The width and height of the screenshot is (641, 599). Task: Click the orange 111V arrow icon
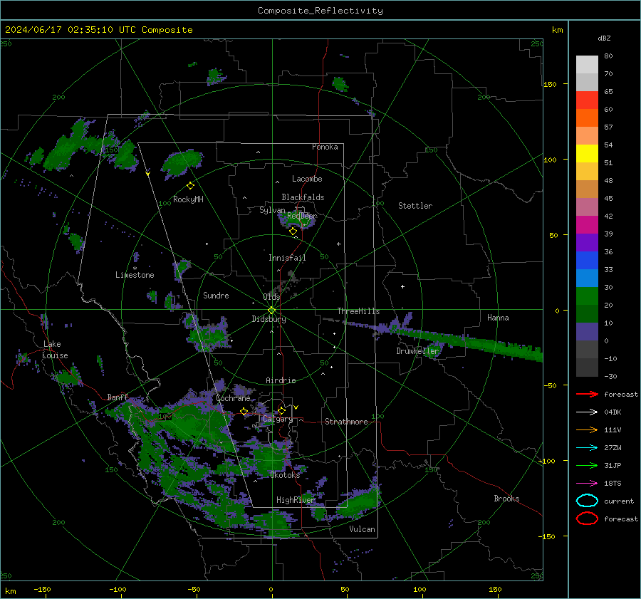[587, 429]
